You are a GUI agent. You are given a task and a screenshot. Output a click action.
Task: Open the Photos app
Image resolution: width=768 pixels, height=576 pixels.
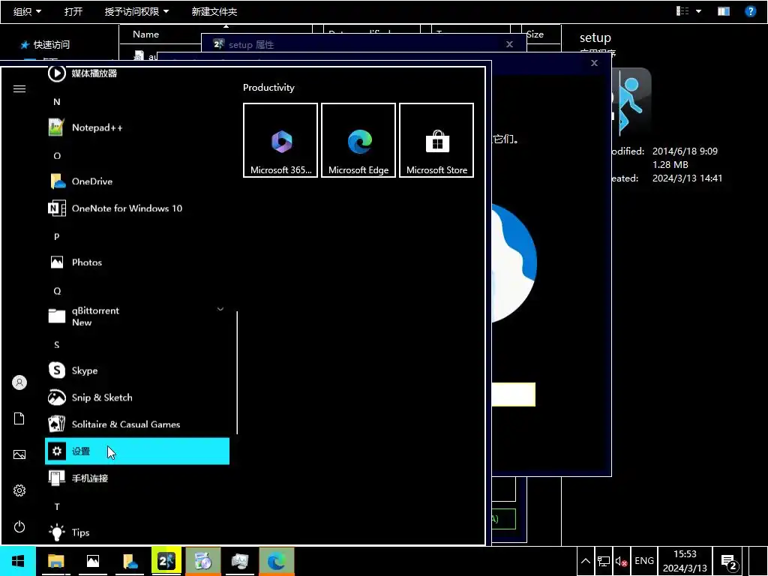pos(137,262)
